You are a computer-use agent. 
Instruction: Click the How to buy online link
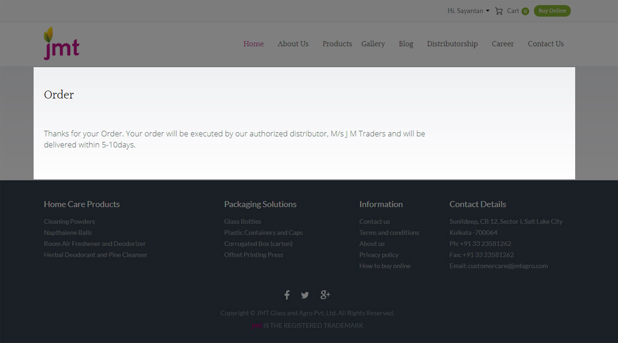click(x=385, y=266)
